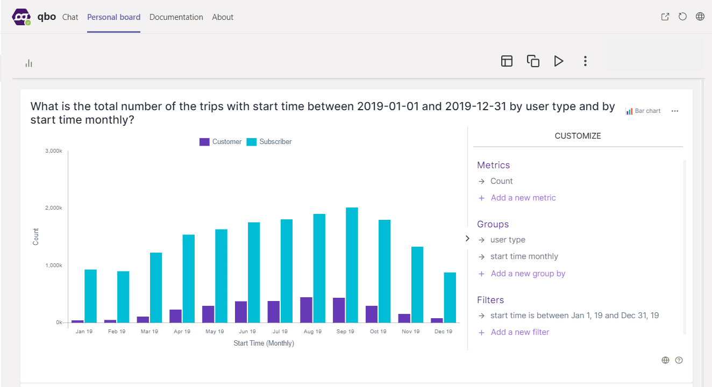Click the refresh icon in header
Viewport: 712px width, 387px height.
coord(682,17)
